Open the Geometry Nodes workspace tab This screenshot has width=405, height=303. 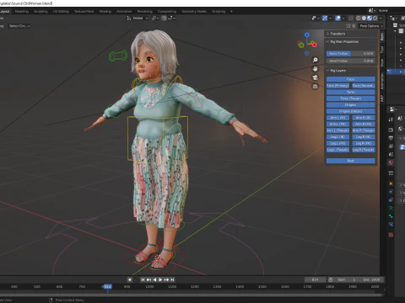pyautogui.click(x=194, y=12)
